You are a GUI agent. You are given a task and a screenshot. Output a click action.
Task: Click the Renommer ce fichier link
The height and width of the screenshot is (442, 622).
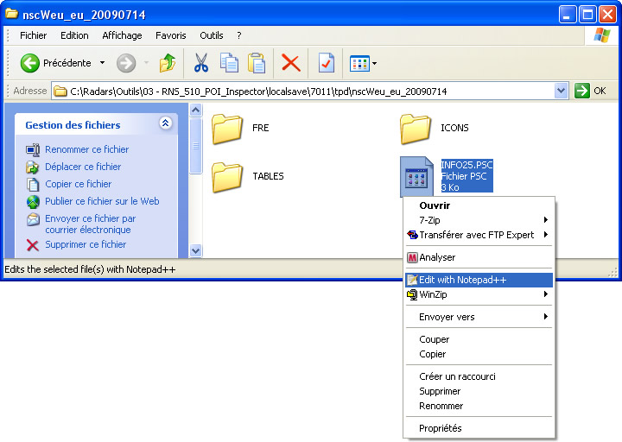point(86,149)
